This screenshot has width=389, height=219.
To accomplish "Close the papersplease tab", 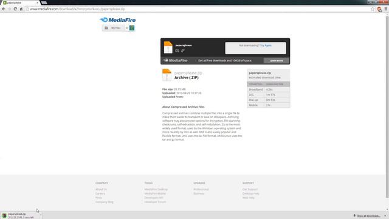I will click(x=38, y=2).
